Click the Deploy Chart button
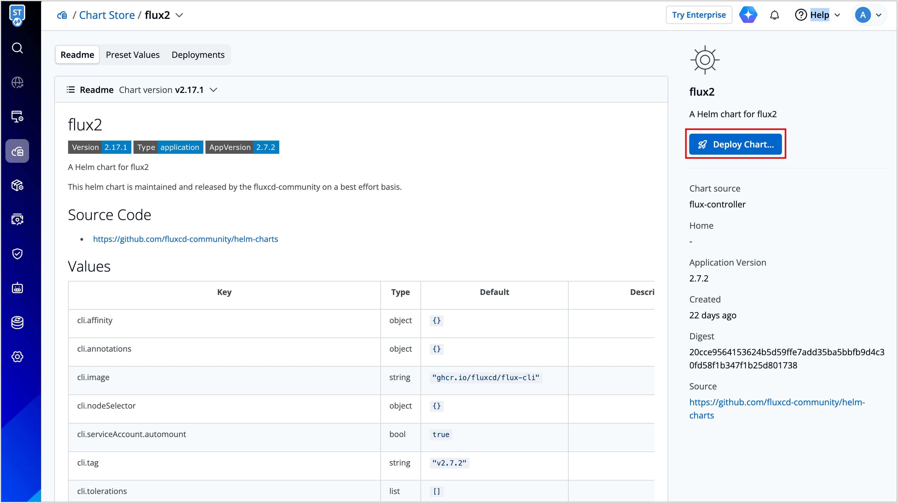 point(735,144)
